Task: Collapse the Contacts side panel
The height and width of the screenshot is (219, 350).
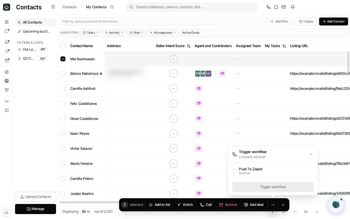Action: coord(53,7)
